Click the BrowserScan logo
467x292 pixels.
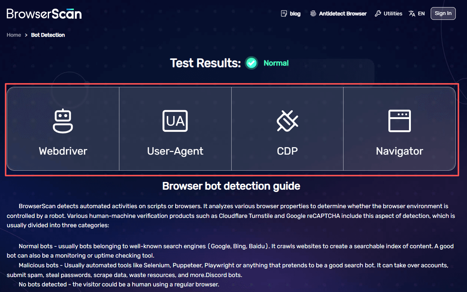coord(44,13)
